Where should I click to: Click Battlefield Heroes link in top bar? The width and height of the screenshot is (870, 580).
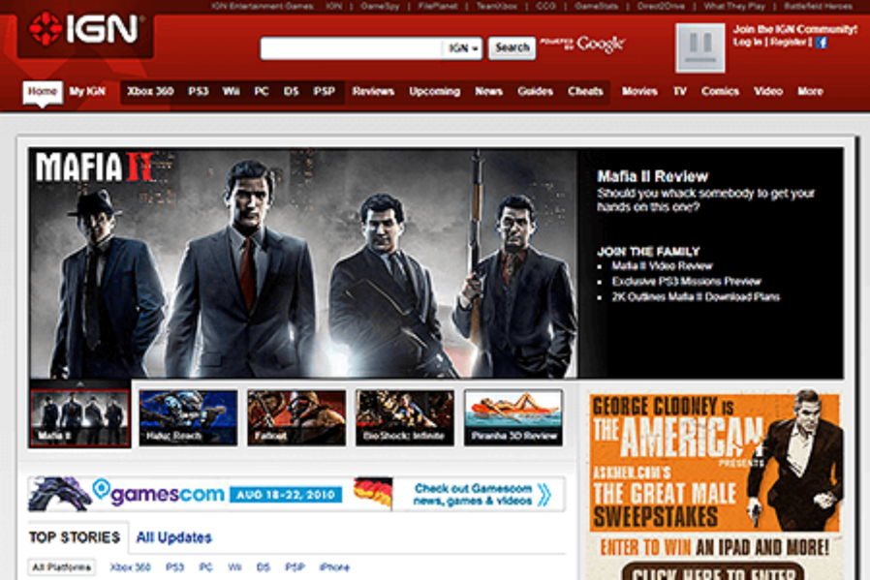click(818, 6)
